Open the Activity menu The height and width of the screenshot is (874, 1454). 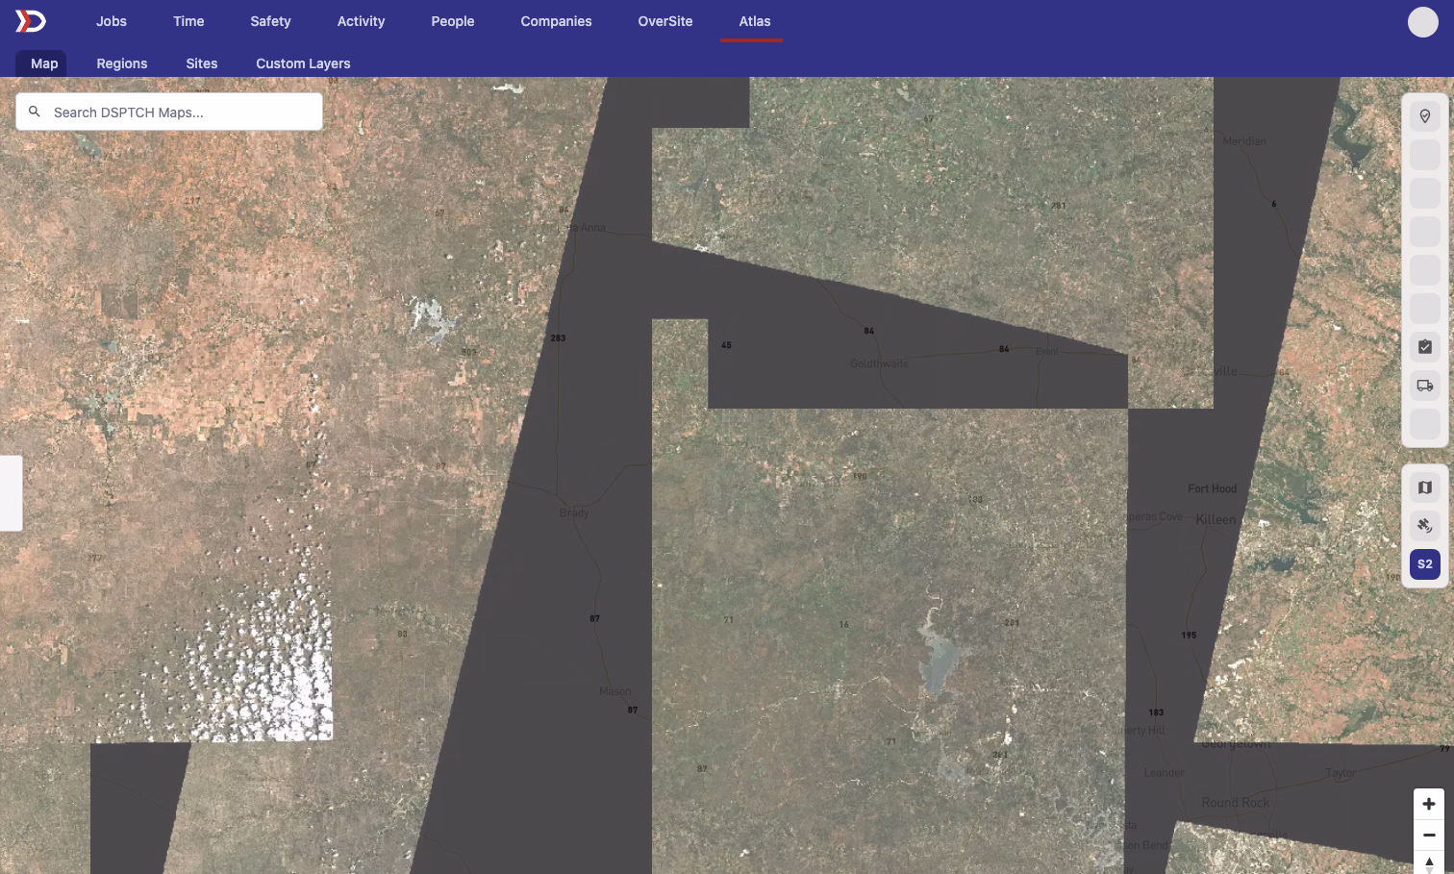click(x=361, y=21)
